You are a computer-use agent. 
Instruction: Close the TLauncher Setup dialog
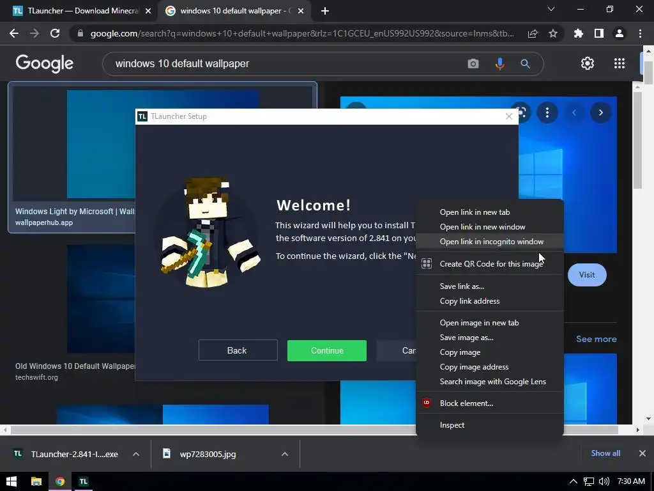tap(509, 116)
